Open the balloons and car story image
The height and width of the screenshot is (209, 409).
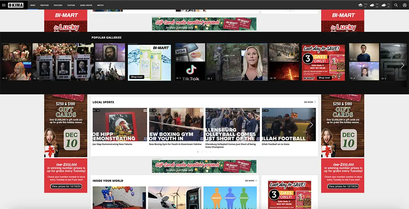point(119,197)
